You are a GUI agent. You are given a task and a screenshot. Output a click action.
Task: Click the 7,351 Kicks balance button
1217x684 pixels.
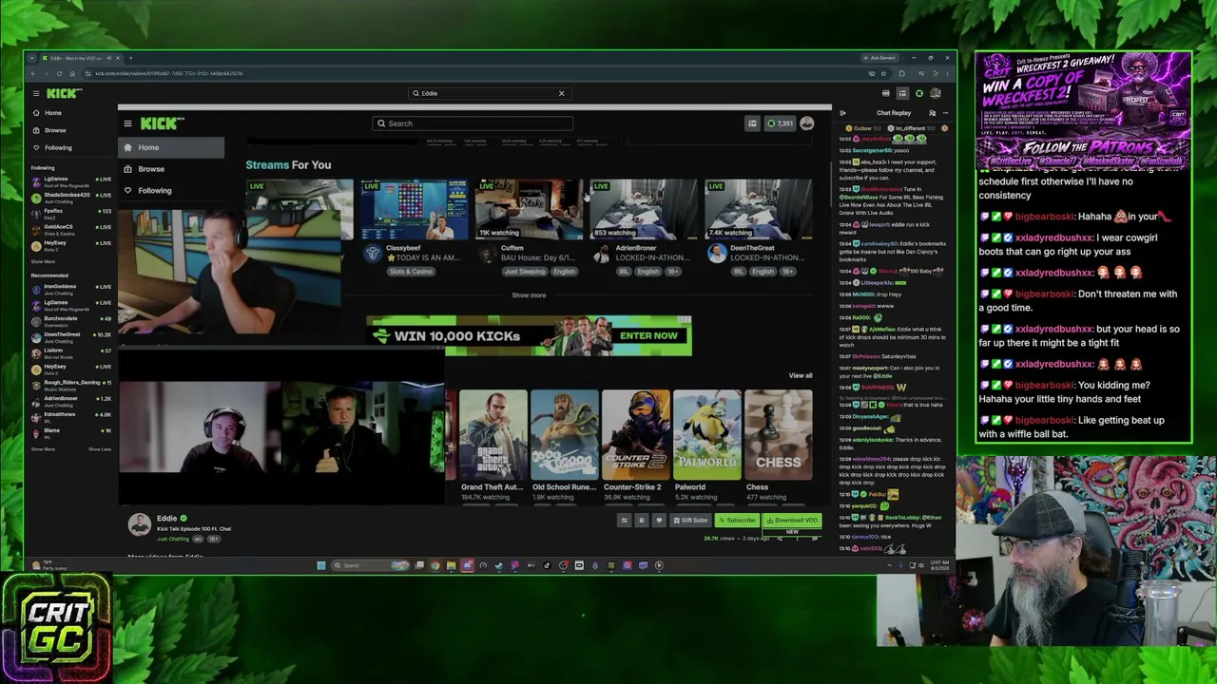pos(780,123)
